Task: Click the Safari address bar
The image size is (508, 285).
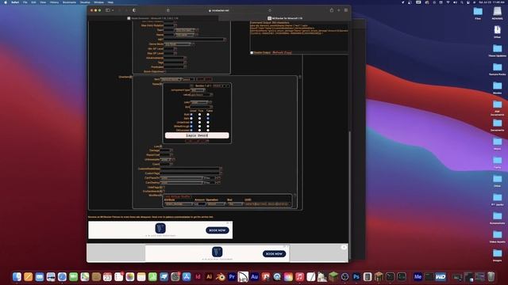Action: click(219, 10)
